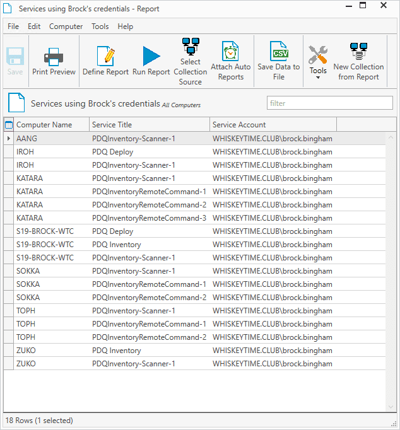Open the Computer menu
The width and height of the screenshot is (400, 430).
click(66, 26)
